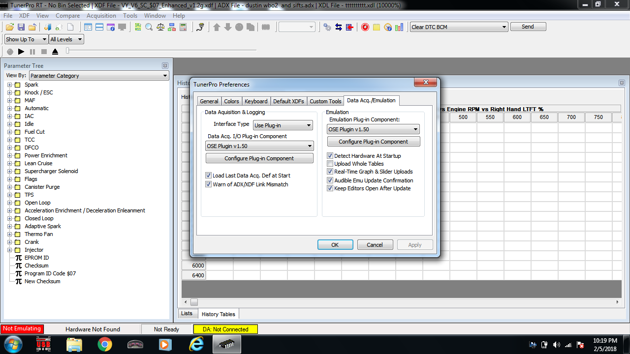630x354 pixels.
Task: Open the All Levels dropdown
Action: (66, 39)
